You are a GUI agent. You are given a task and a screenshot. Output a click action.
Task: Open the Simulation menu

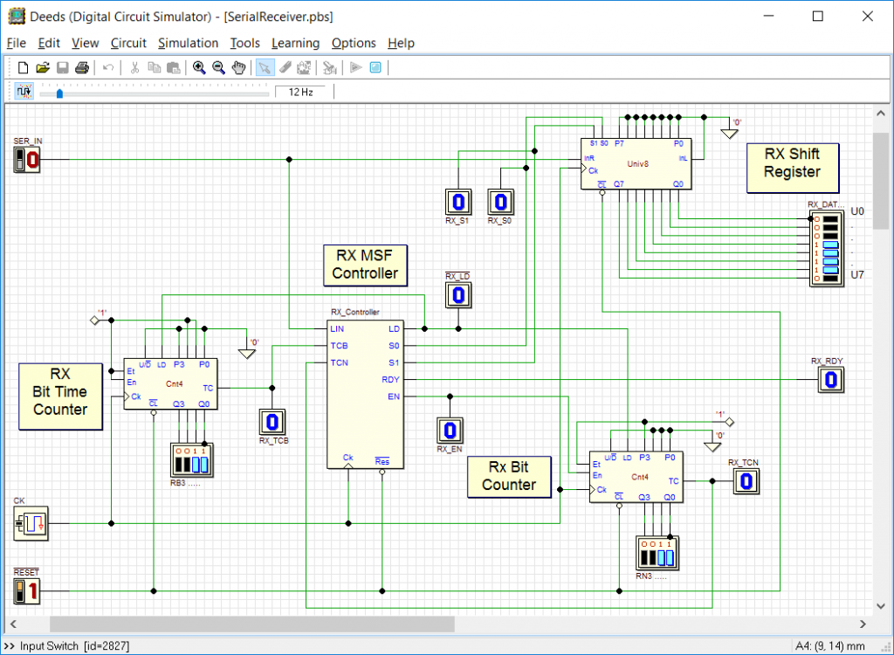(188, 43)
